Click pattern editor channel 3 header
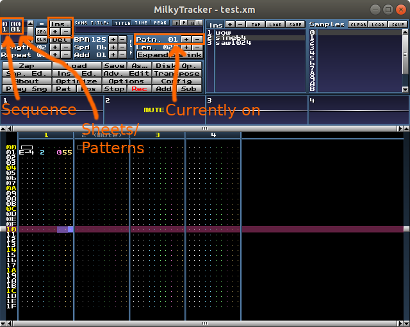 point(158,135)
